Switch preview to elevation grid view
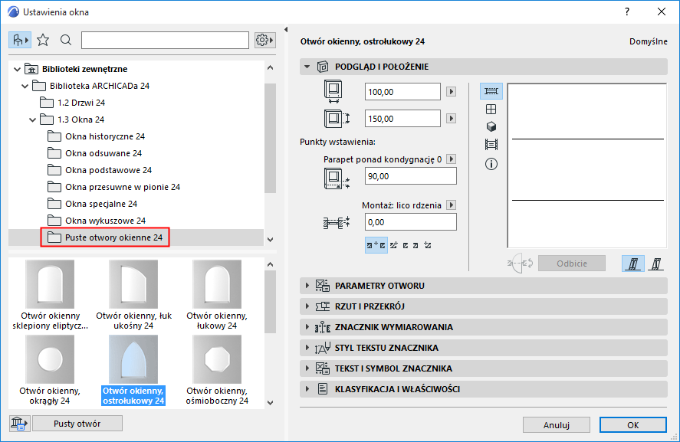This screenshot has width=680, height=442. click(491, 110)
